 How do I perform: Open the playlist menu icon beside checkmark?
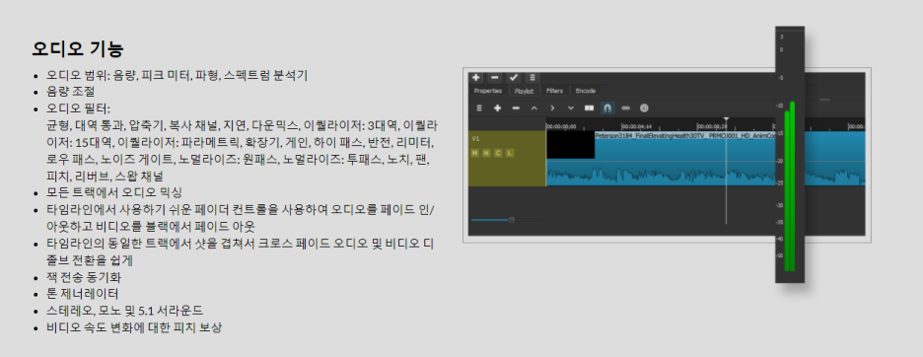coord(532,78)
